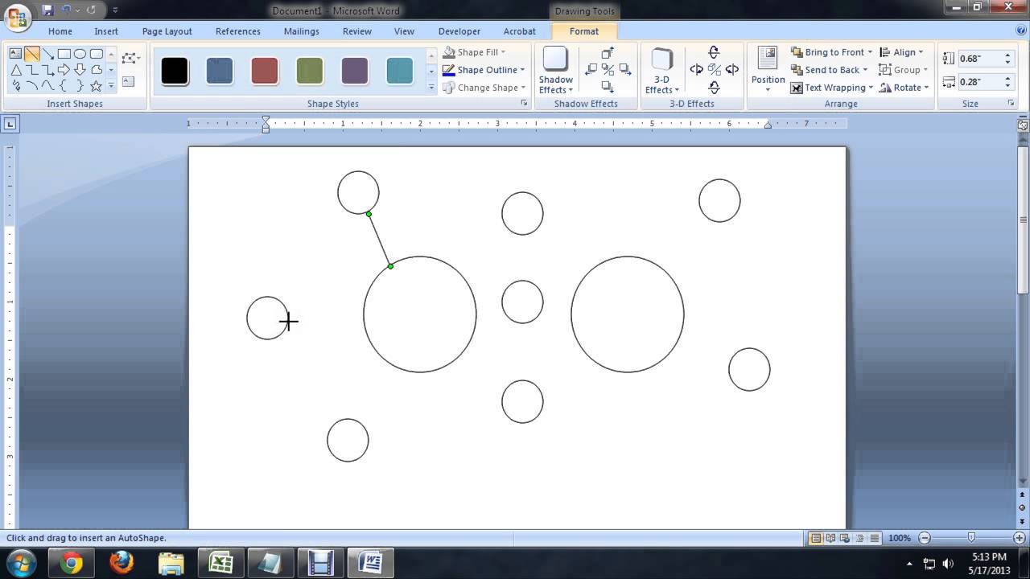Switch to Web Layout view
This screenshot has width=1030, height=579.
pos(845,538)
